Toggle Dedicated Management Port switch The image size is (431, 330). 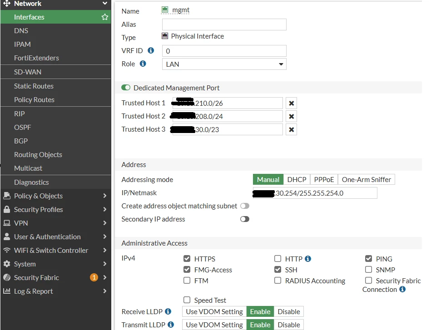126,88
